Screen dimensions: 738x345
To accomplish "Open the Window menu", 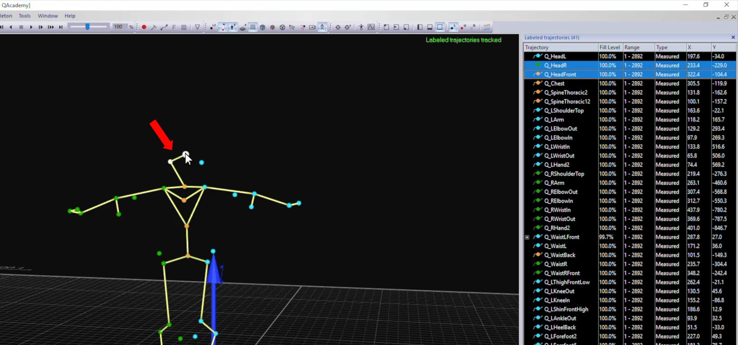I will tap(48, 16).
